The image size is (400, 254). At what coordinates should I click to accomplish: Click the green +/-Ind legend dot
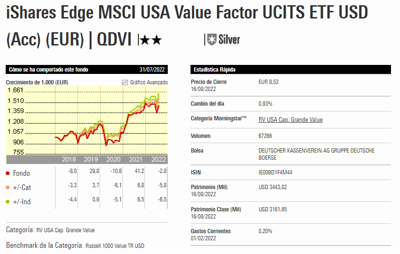pos(8,202)
